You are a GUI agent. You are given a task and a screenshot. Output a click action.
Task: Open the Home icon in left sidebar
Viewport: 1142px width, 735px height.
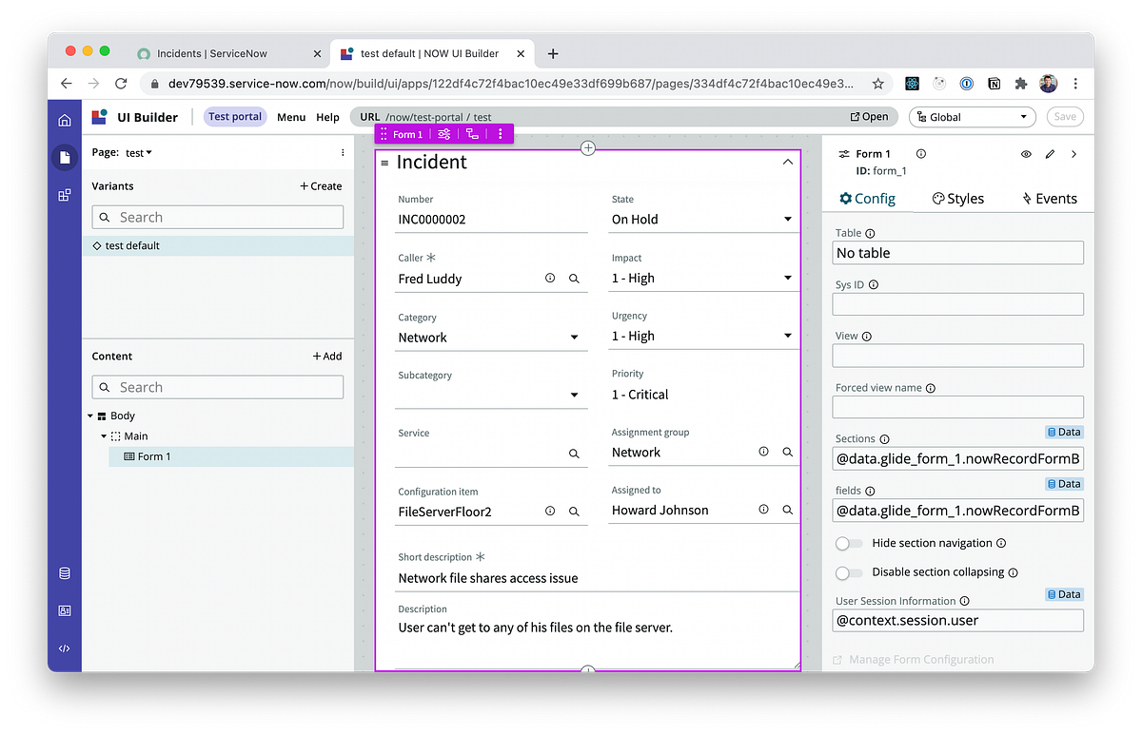[65, 120]
